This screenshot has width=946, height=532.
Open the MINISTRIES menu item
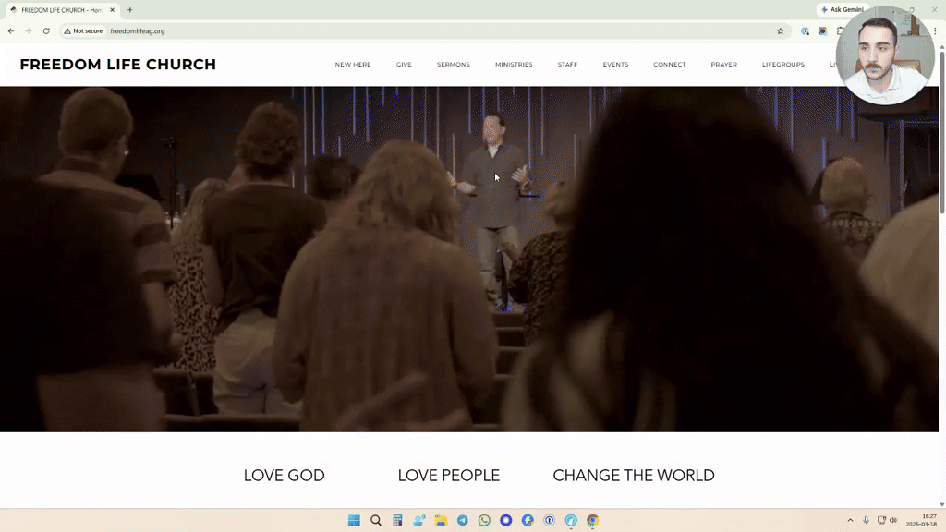coord(514,65)
